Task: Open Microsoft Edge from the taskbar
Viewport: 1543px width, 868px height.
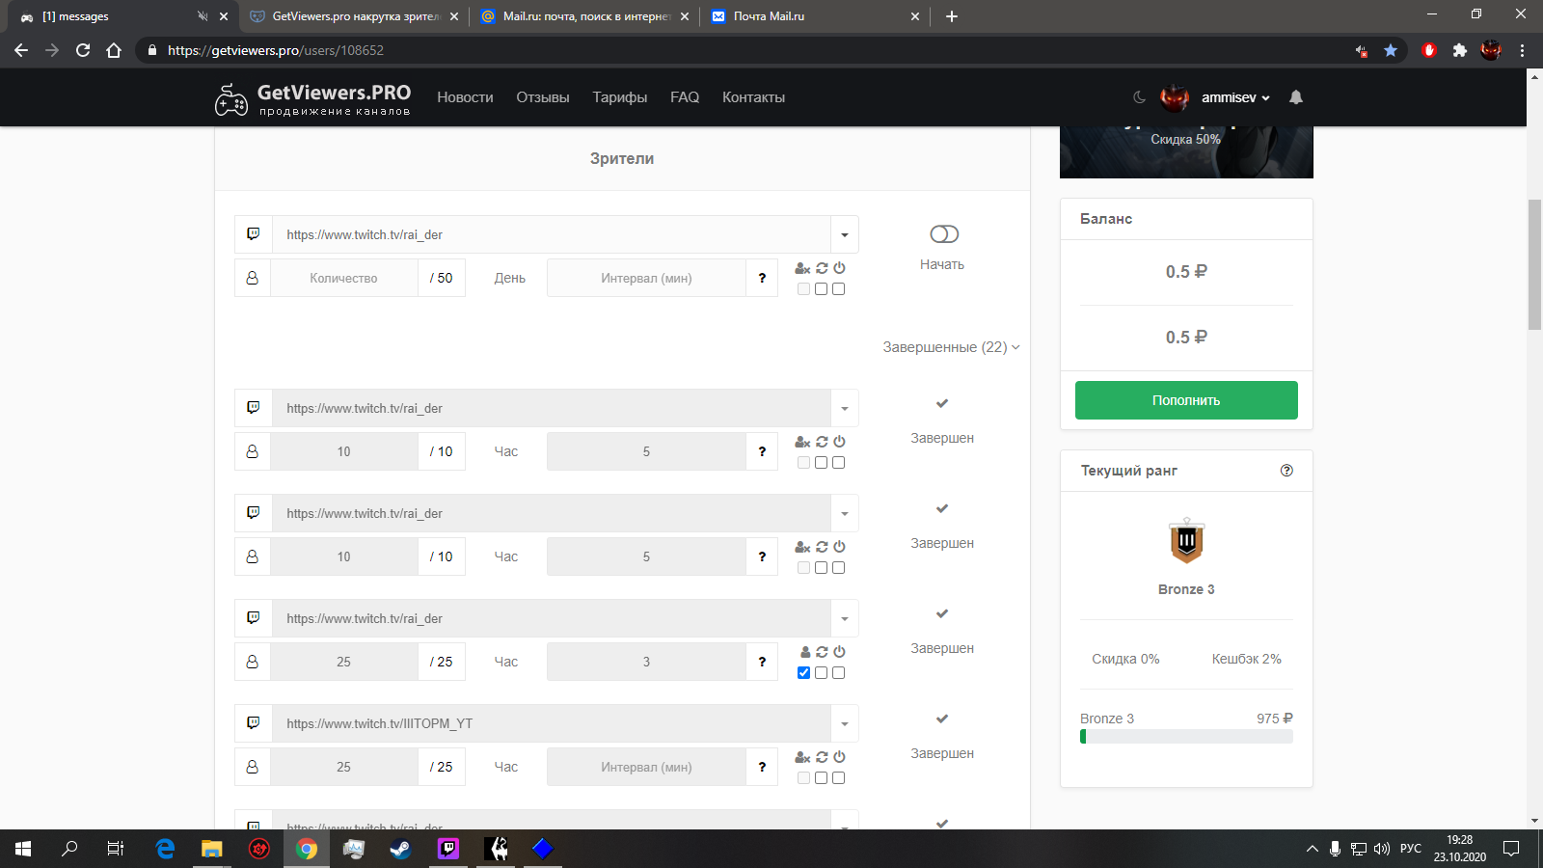Action: click(x=165, y=849)
